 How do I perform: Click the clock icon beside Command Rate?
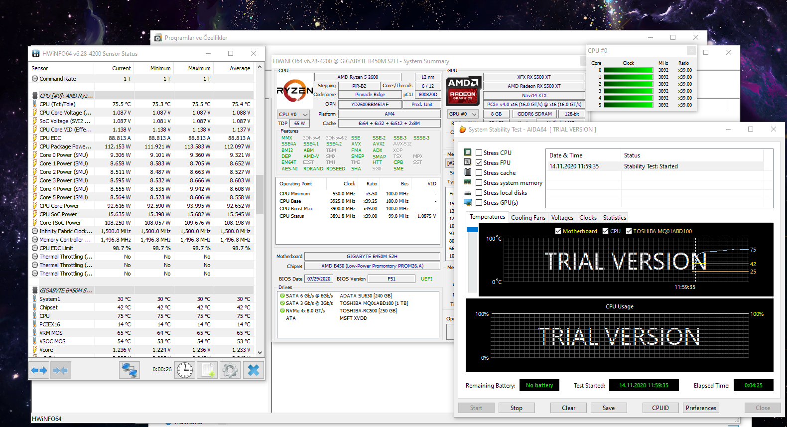point(35,79)
